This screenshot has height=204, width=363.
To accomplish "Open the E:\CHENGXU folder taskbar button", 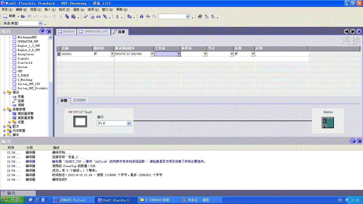I will point(159,200).
